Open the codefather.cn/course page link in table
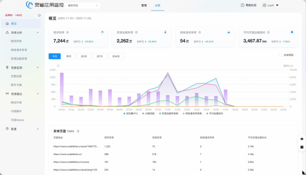The height and width of the screenshot is (175, 306). pyautogui.click(x=71, y=161)
